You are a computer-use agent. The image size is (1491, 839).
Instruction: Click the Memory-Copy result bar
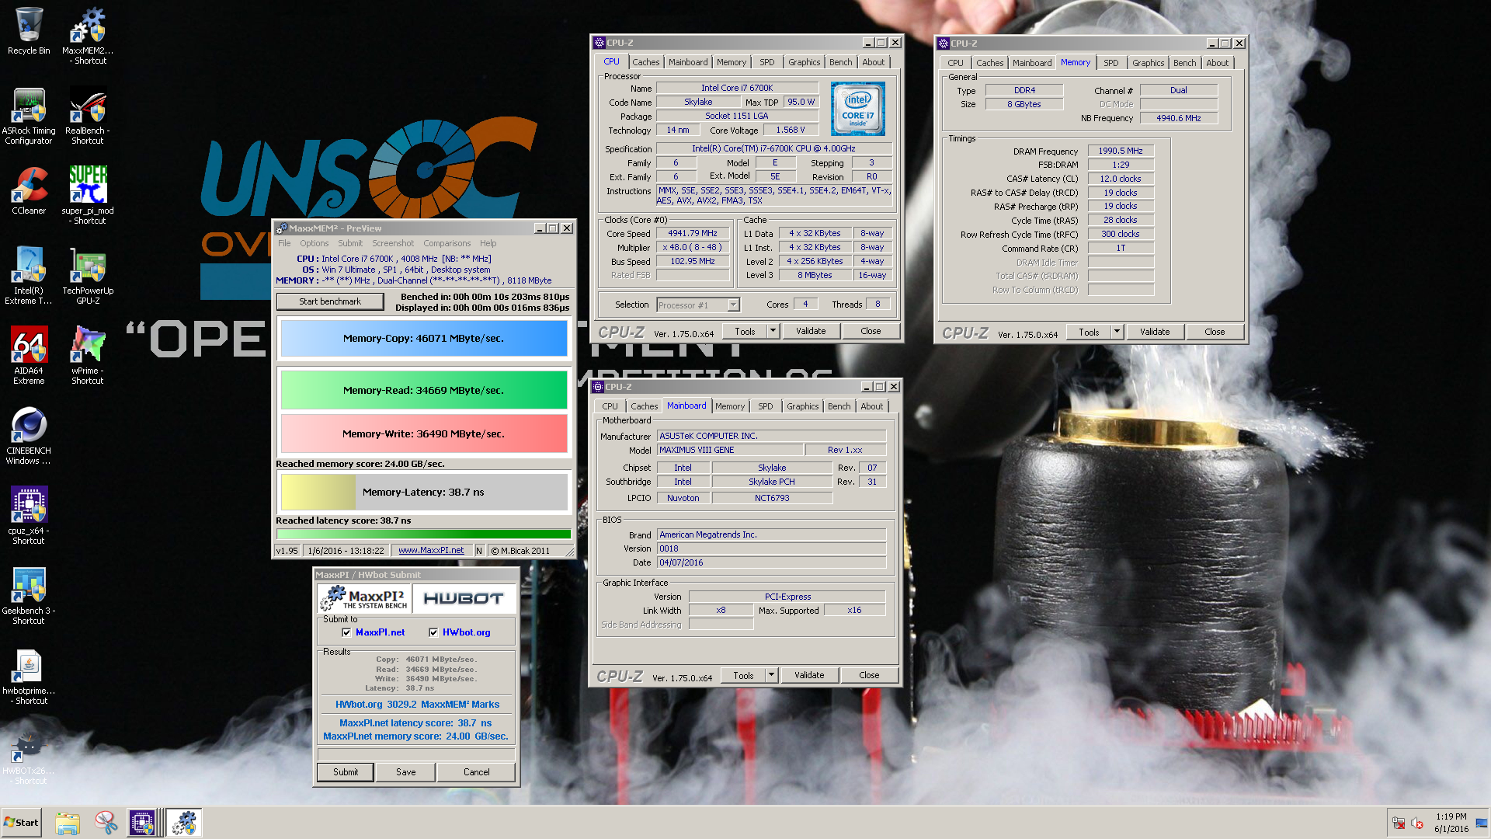click(x=424, y=339)
